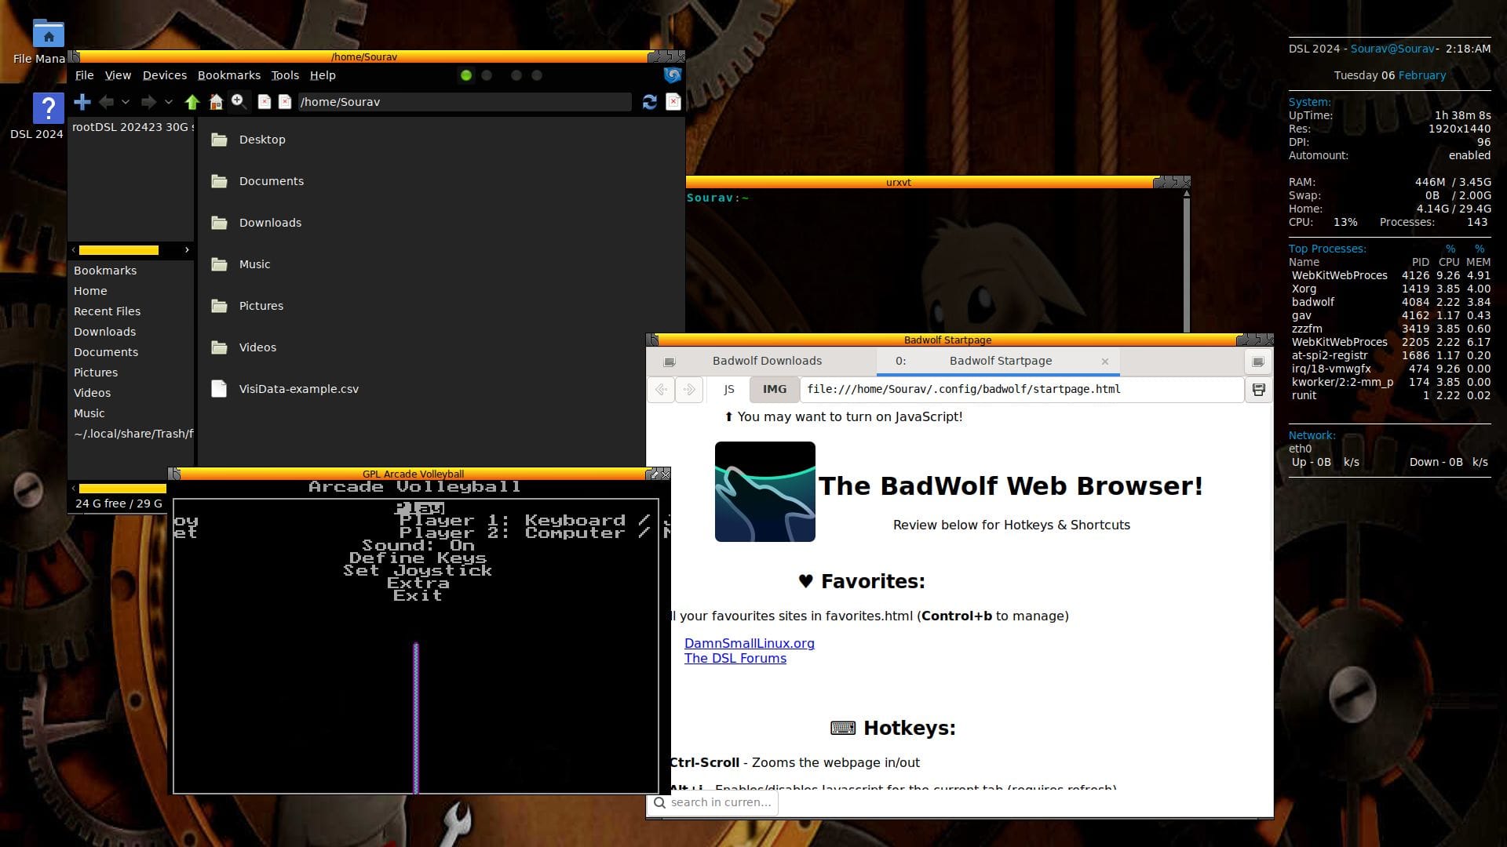This screenshot has width=1507, height=847.
Task: Open the DSL 2024 help desktop icon
Action: [48, 107]
